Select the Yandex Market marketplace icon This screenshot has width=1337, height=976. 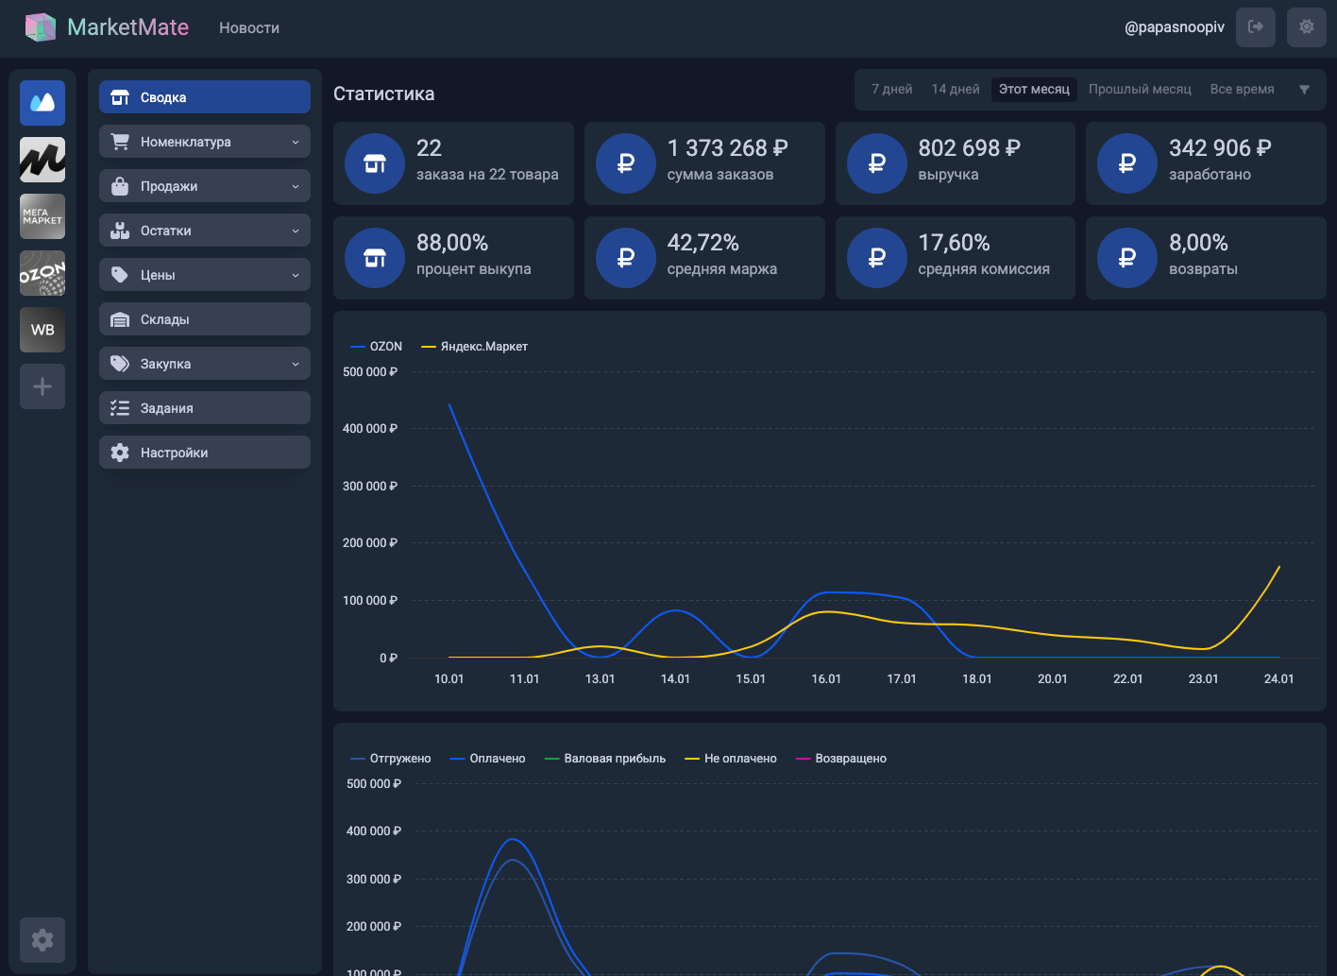tap(42, 160)
